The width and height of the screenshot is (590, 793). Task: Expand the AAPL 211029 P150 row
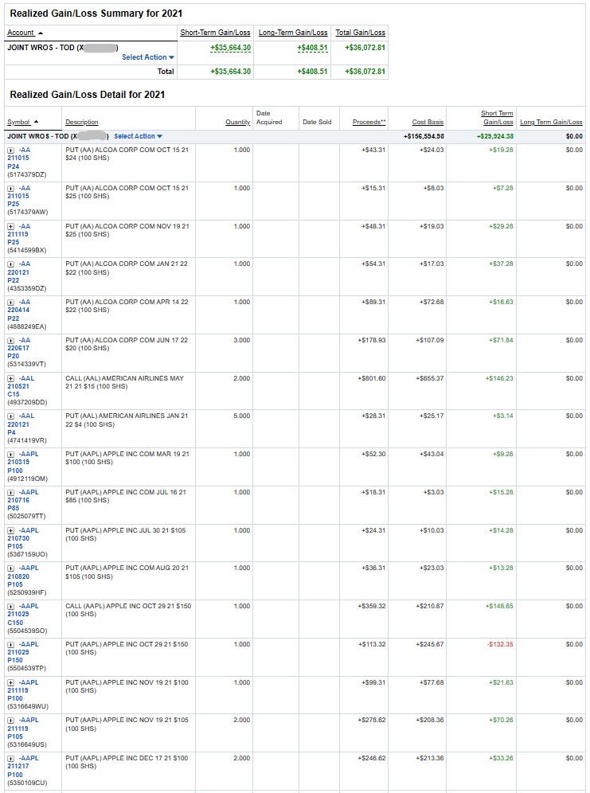[10, 645]
